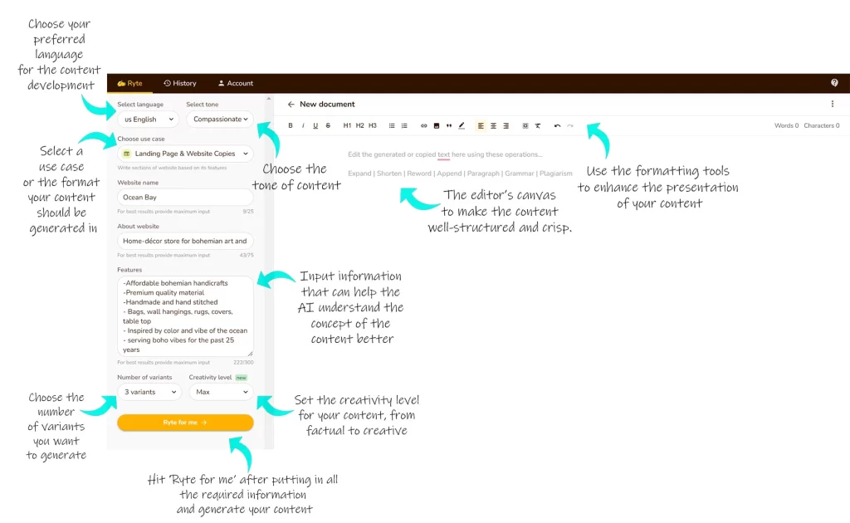Set Heading 3 style (H3)
Image resolution: width=850 pixels, height=523 pixels.
point(373,125)
